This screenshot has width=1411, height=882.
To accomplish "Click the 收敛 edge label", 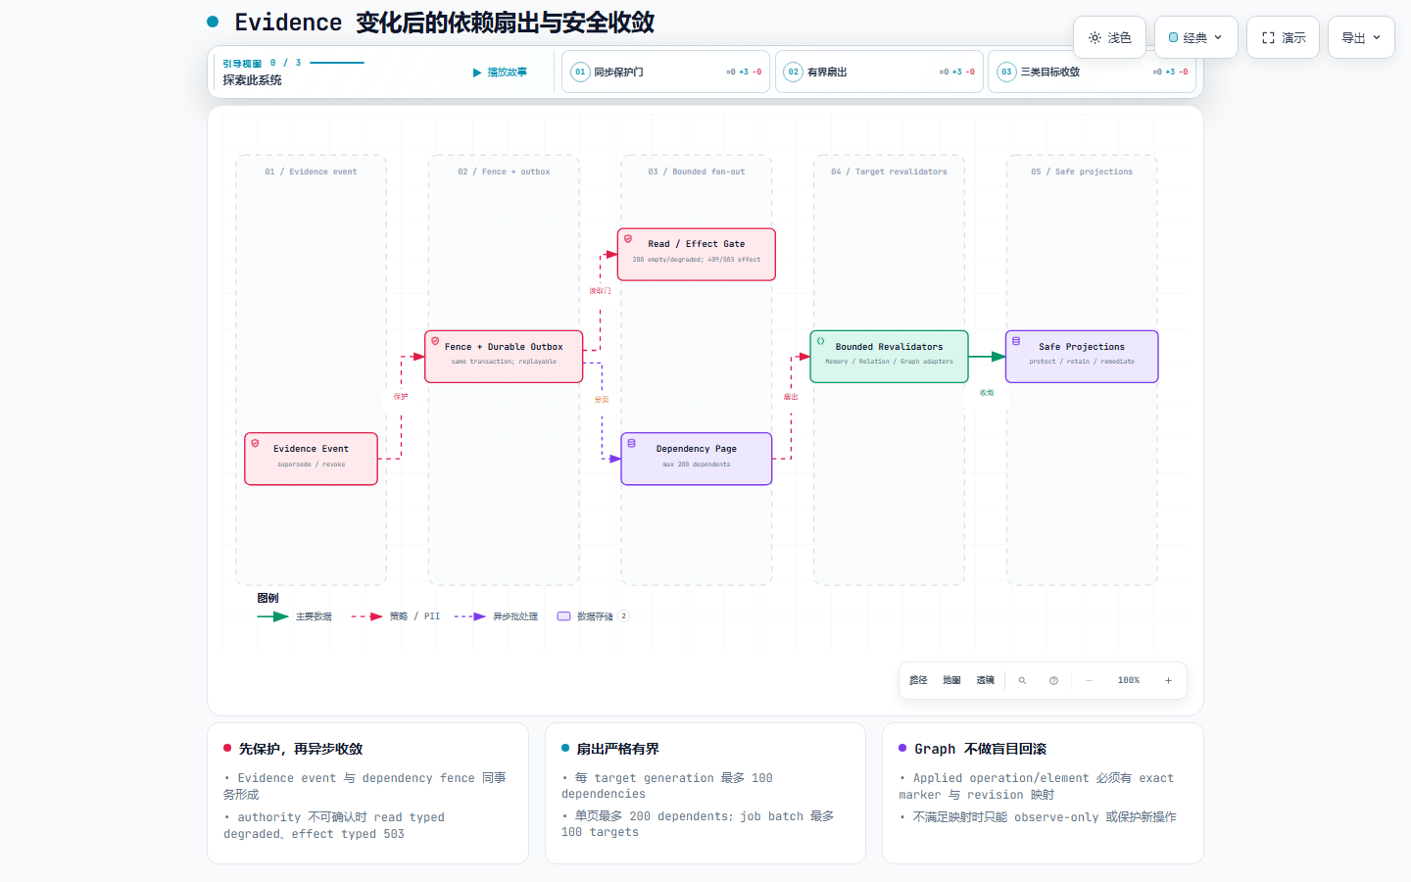I will click(x=987, y=393).
